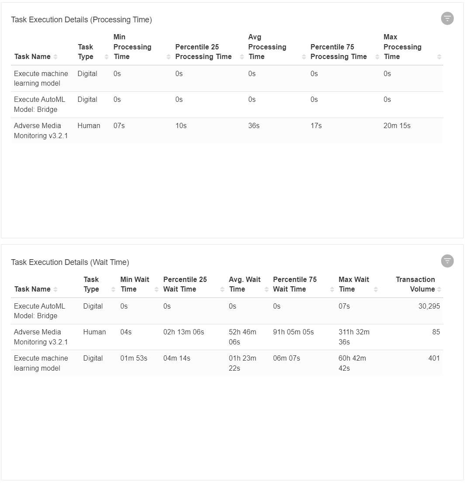Sort by Task Type in Processing table
Viewport: 466px width, 483px height.
107,57
